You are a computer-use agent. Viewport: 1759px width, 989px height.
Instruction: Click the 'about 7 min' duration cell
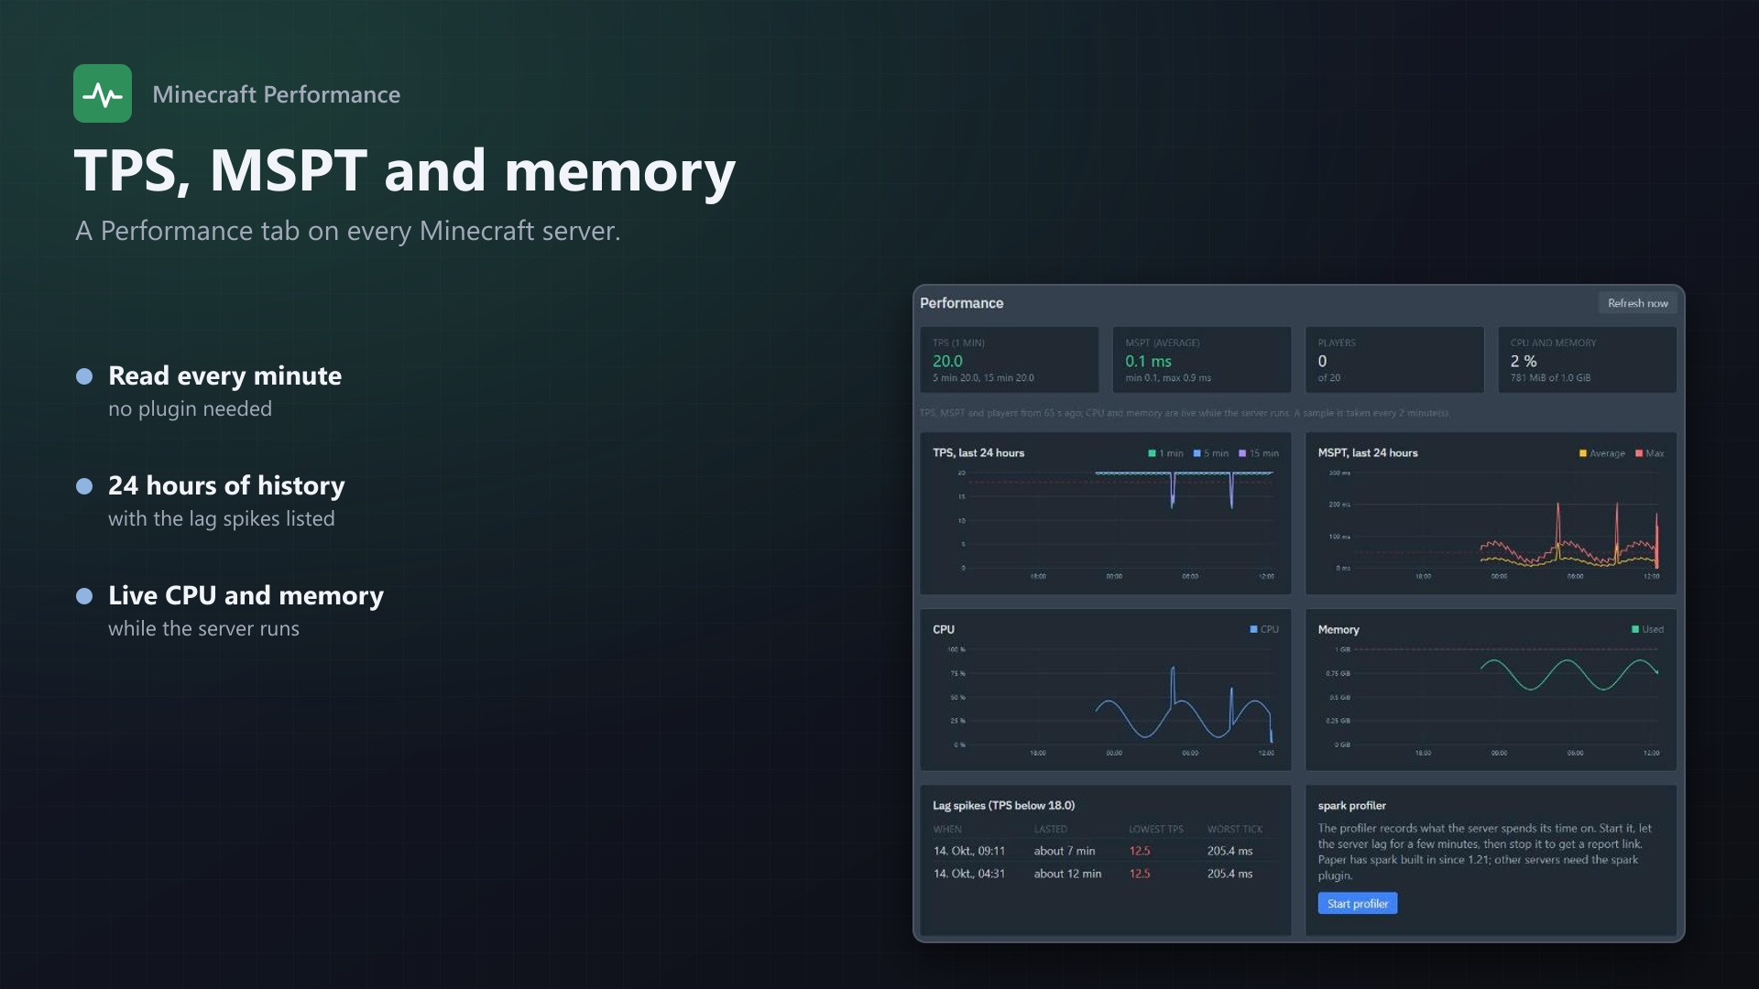click(1065, 851)
